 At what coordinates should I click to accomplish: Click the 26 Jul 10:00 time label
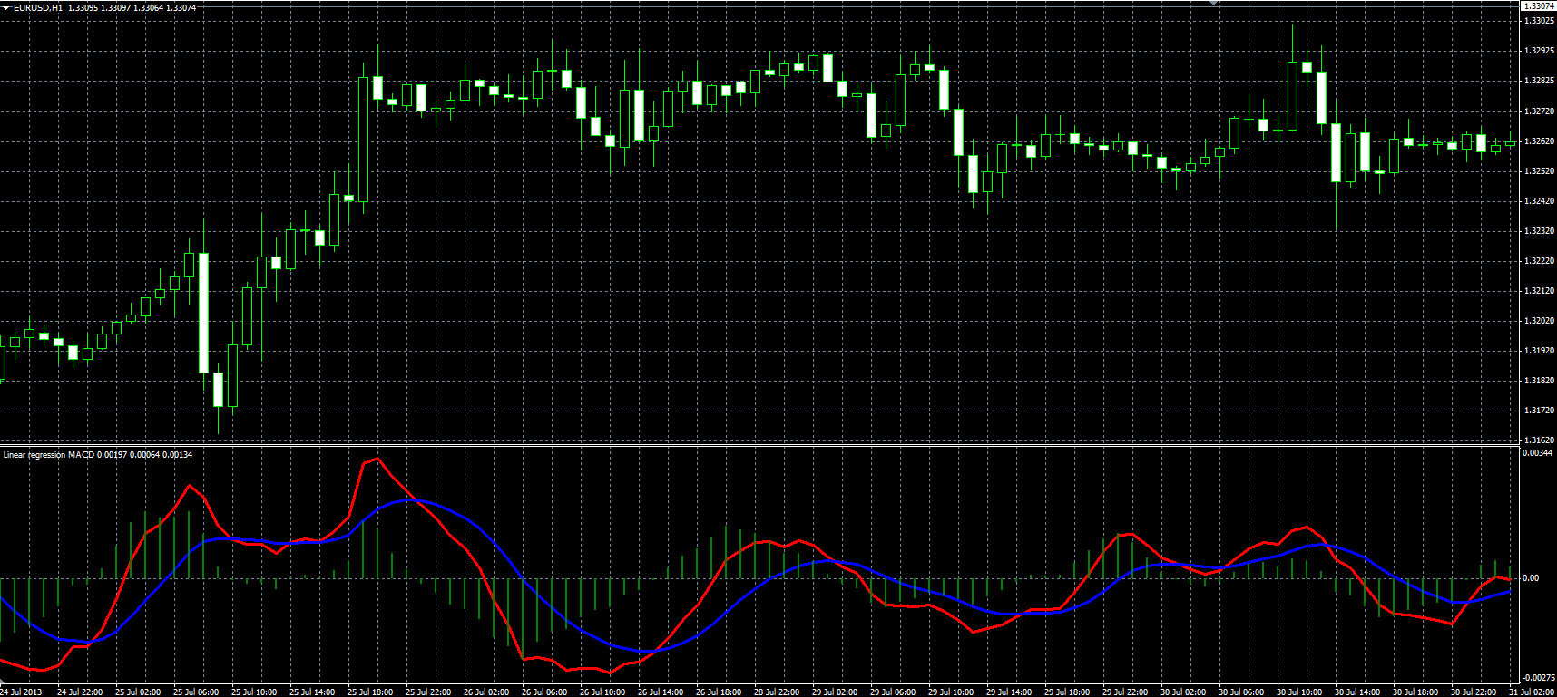[602, 692]
